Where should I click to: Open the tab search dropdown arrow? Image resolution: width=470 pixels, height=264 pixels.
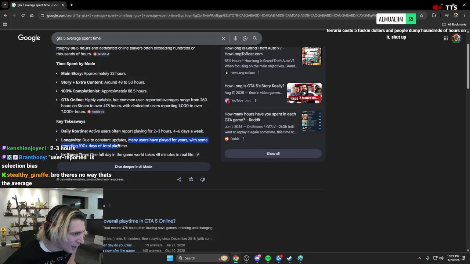(x=5, y=5)
